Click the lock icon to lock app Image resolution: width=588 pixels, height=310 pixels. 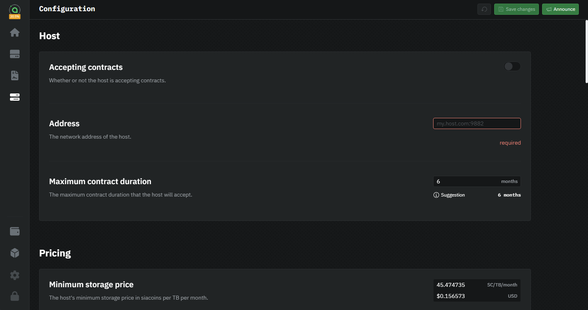click(x=15, y=296)
